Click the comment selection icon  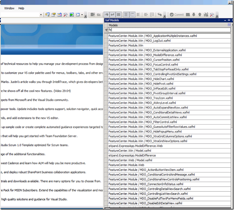(152, 15)
